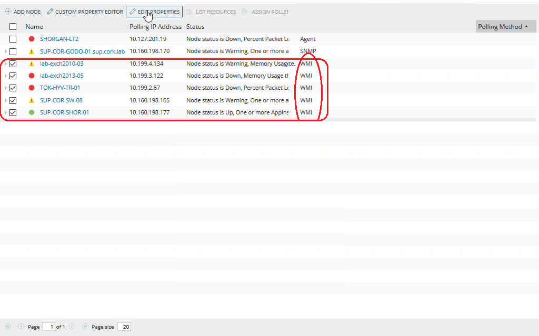Click the warning triangle icon for lab-exch2010-03
539x336 pixels.
[x=32, y=63]
